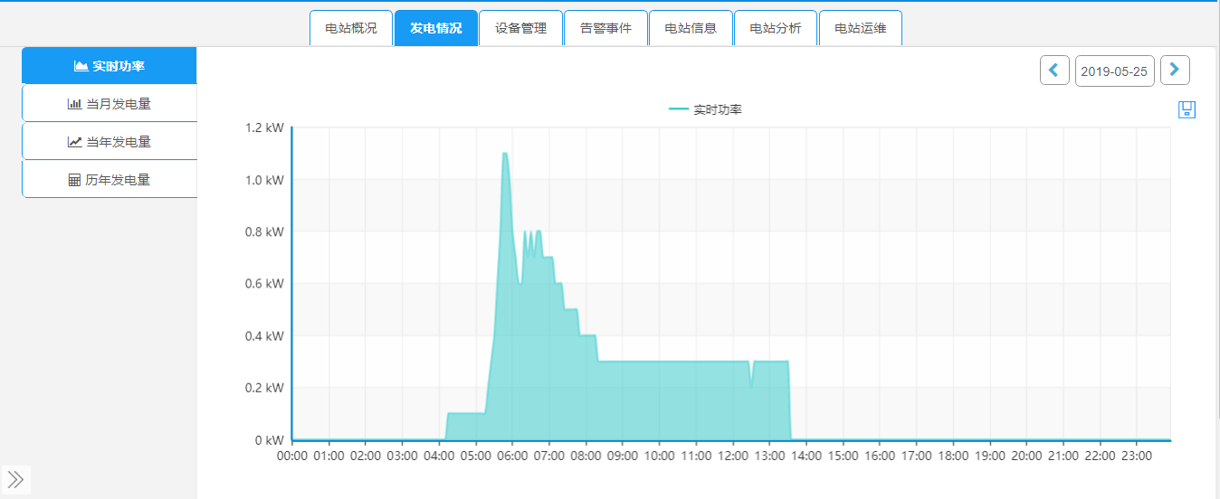Open the 电站概况 tab
This screenshot has width=1220, height=499.
351,28
